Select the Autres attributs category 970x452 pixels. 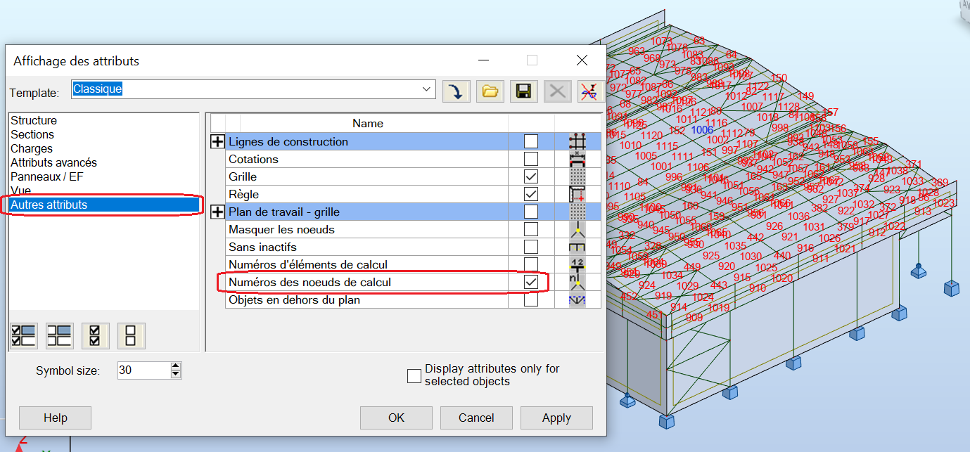(104, 205)
